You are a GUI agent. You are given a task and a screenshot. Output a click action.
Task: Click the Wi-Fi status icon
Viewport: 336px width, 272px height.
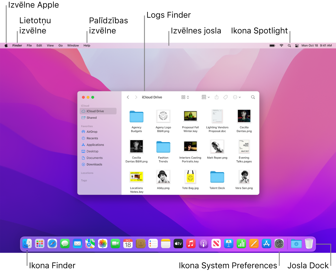click(281, 46)
